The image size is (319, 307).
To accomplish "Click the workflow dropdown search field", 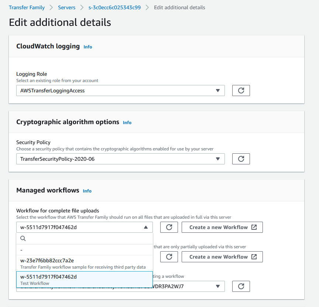I will [85, 238].
